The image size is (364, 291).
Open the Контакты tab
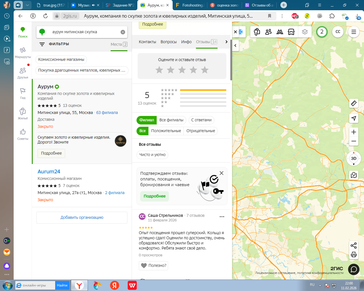(x=147, y=42)
